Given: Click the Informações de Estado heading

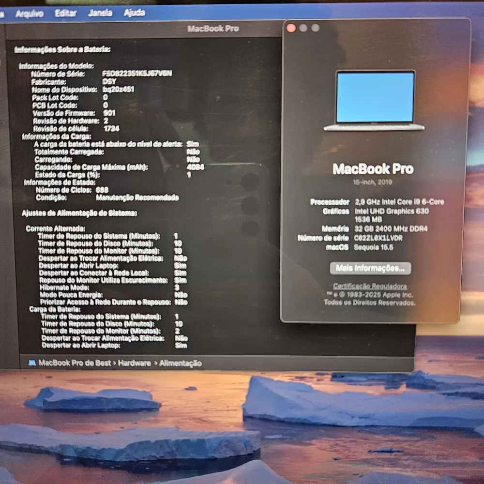Looking at the screenshot, I should pos(60,182).
